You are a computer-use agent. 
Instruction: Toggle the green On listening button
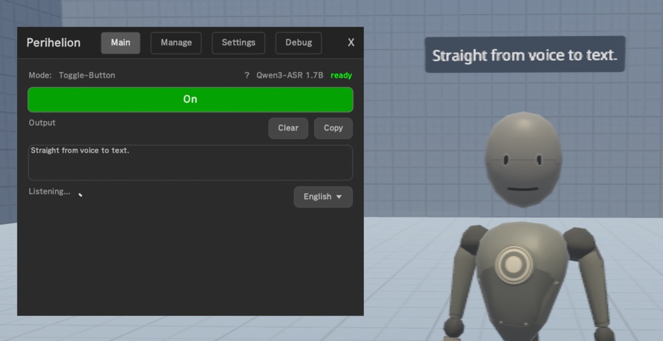[x=190, y=99]
